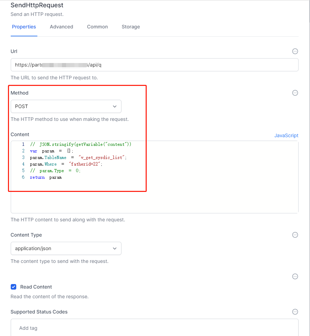Screen dimensions: 310x336
Task: Click the return param line in the editor
Action: pyautogui.click(x=46, y=177)
